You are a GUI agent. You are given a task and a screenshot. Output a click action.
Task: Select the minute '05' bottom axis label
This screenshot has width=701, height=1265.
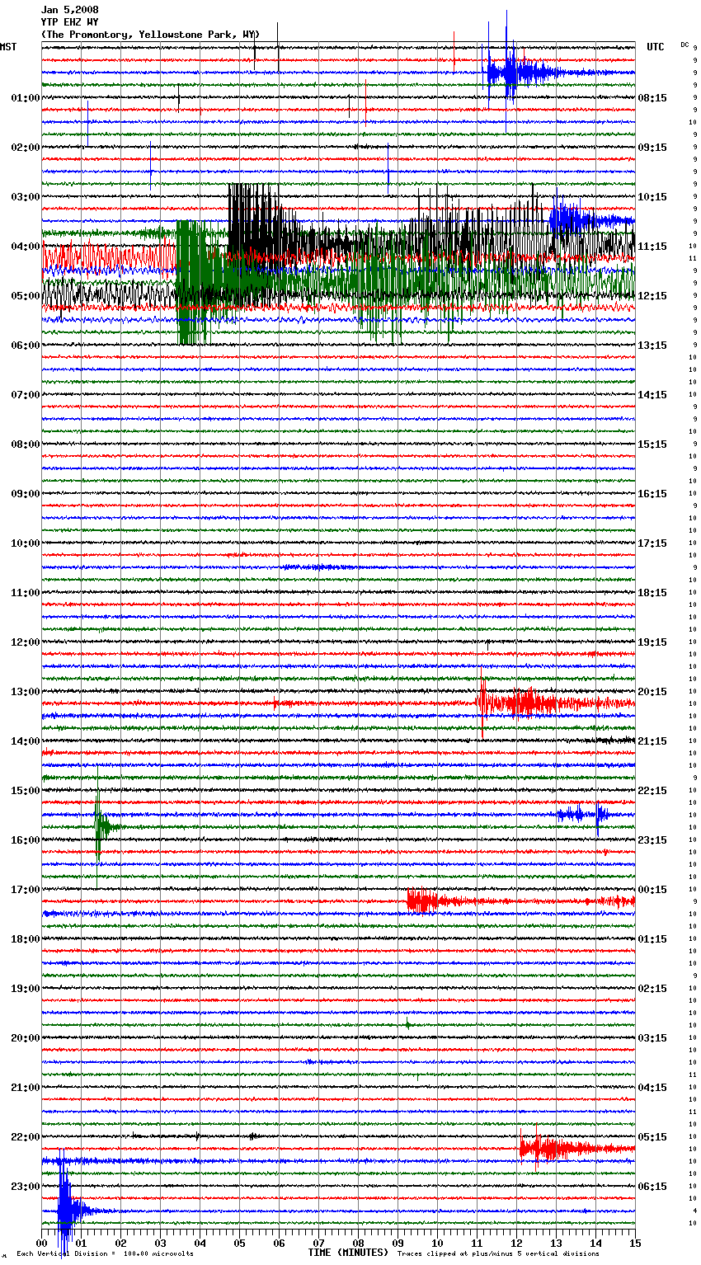(239, 1243)
